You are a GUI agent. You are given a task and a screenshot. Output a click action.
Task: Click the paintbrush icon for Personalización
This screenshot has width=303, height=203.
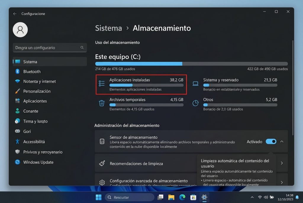(x=17, y=91)
